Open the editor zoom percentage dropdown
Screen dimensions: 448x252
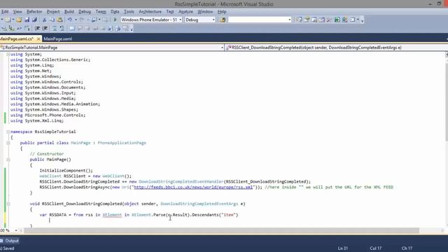16,230
